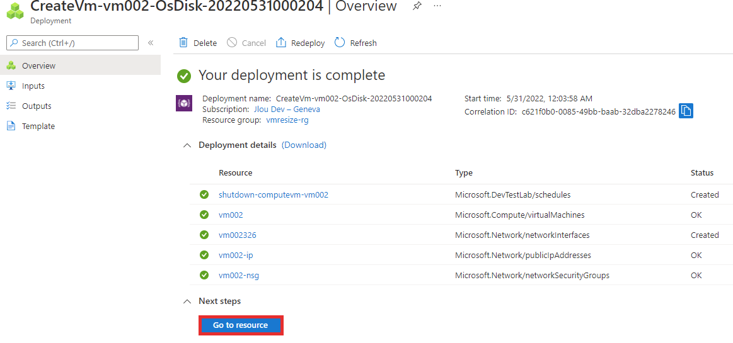Open the vm002-ip public IP link

236,255
